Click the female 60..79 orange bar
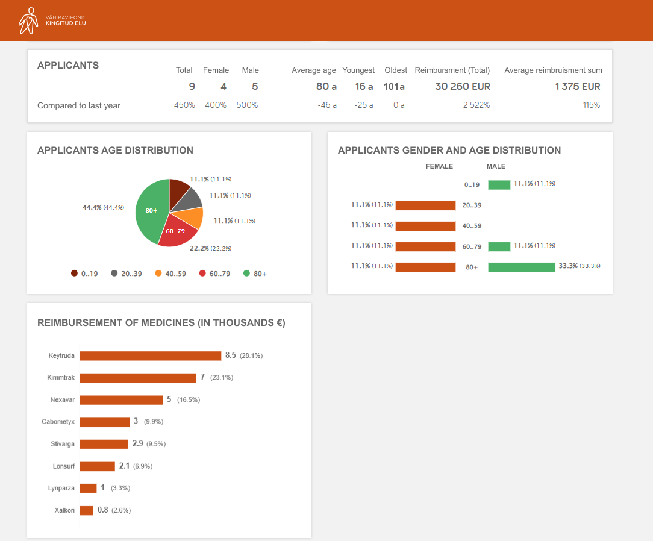Screen dimensions: 653x541 coord(426,246)
